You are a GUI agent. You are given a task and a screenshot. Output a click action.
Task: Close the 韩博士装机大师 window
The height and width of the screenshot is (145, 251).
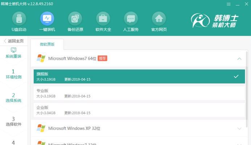tap(247, 4)
